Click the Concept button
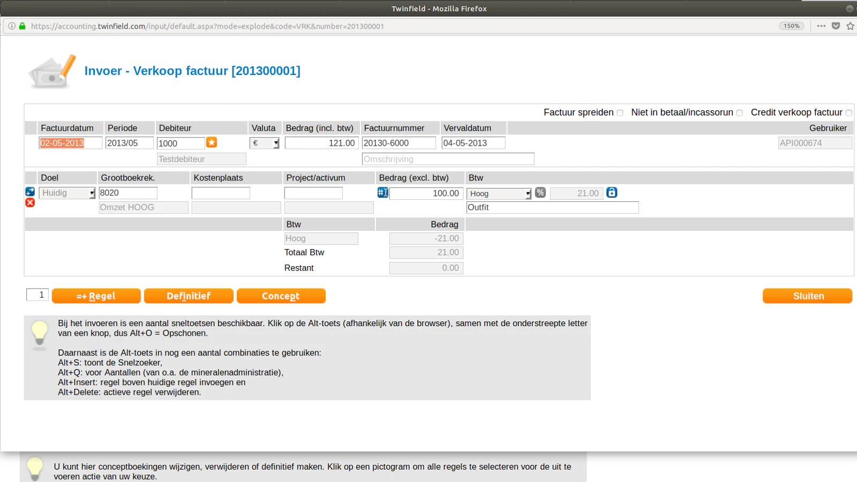This screenshot has height=482, width=857. click(281, 296)
